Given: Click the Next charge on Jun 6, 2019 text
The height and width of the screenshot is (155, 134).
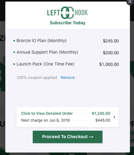Looking at the screenshot, I should 45,120.
